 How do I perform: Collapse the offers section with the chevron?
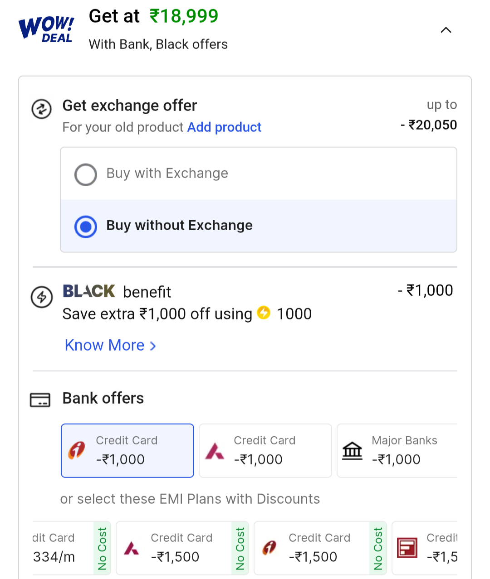446,30
